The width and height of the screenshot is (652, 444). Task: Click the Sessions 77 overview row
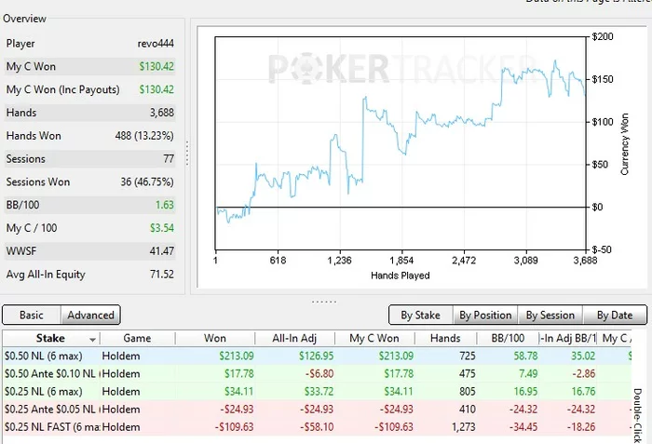(89, 159)
